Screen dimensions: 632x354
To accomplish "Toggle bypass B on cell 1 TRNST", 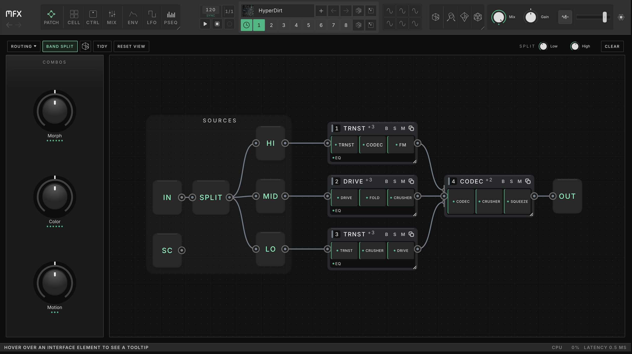I will click(x=387, y=129).
